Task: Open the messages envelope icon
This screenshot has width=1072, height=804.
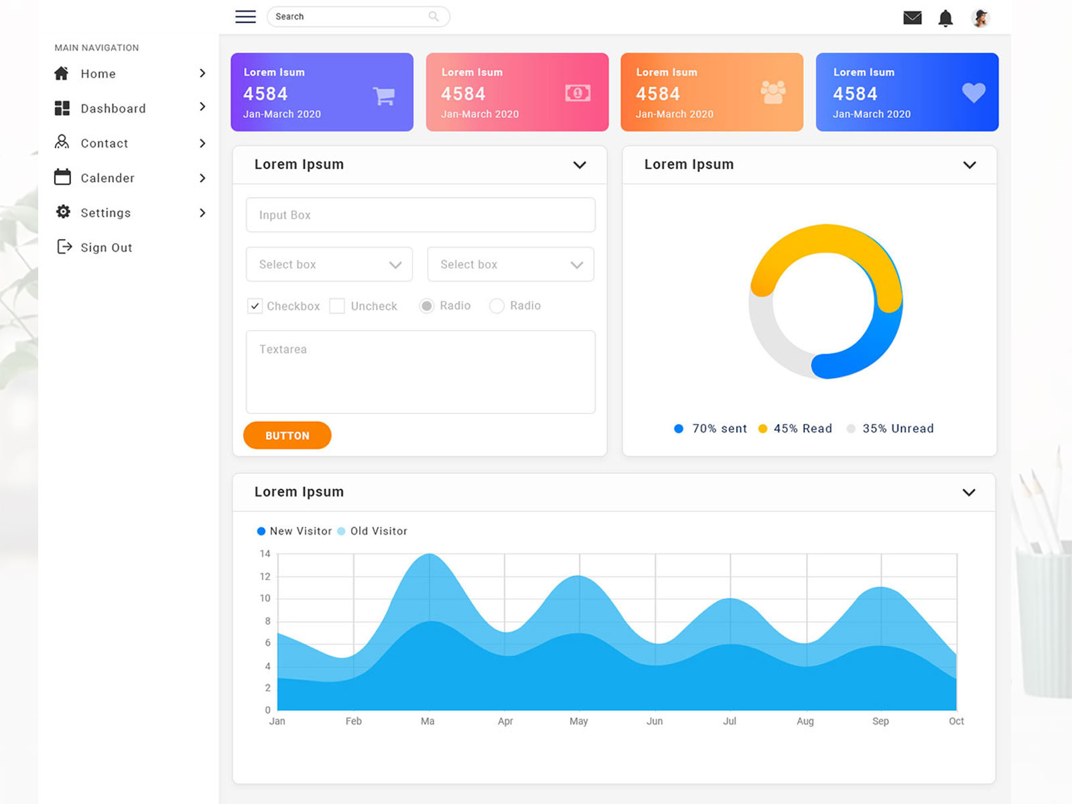Action: tap(913, 18)
